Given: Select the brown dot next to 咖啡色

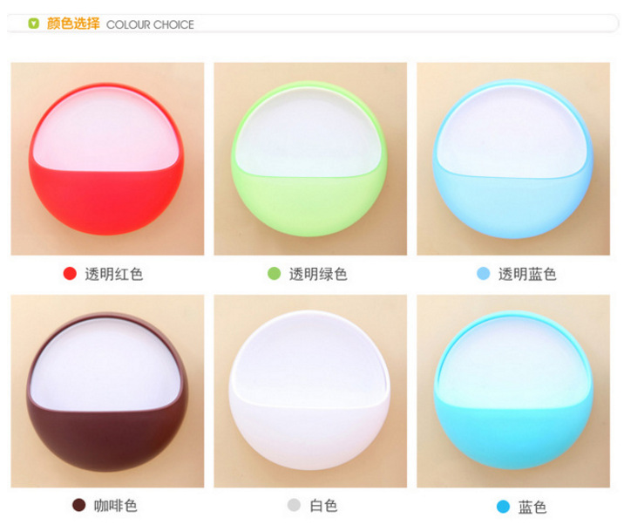Looking at the screenshot, I should [78, 505].
